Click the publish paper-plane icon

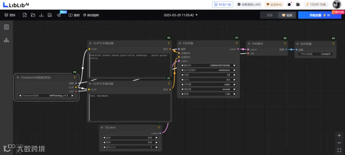pyautogui.click(x=59, y=15)
